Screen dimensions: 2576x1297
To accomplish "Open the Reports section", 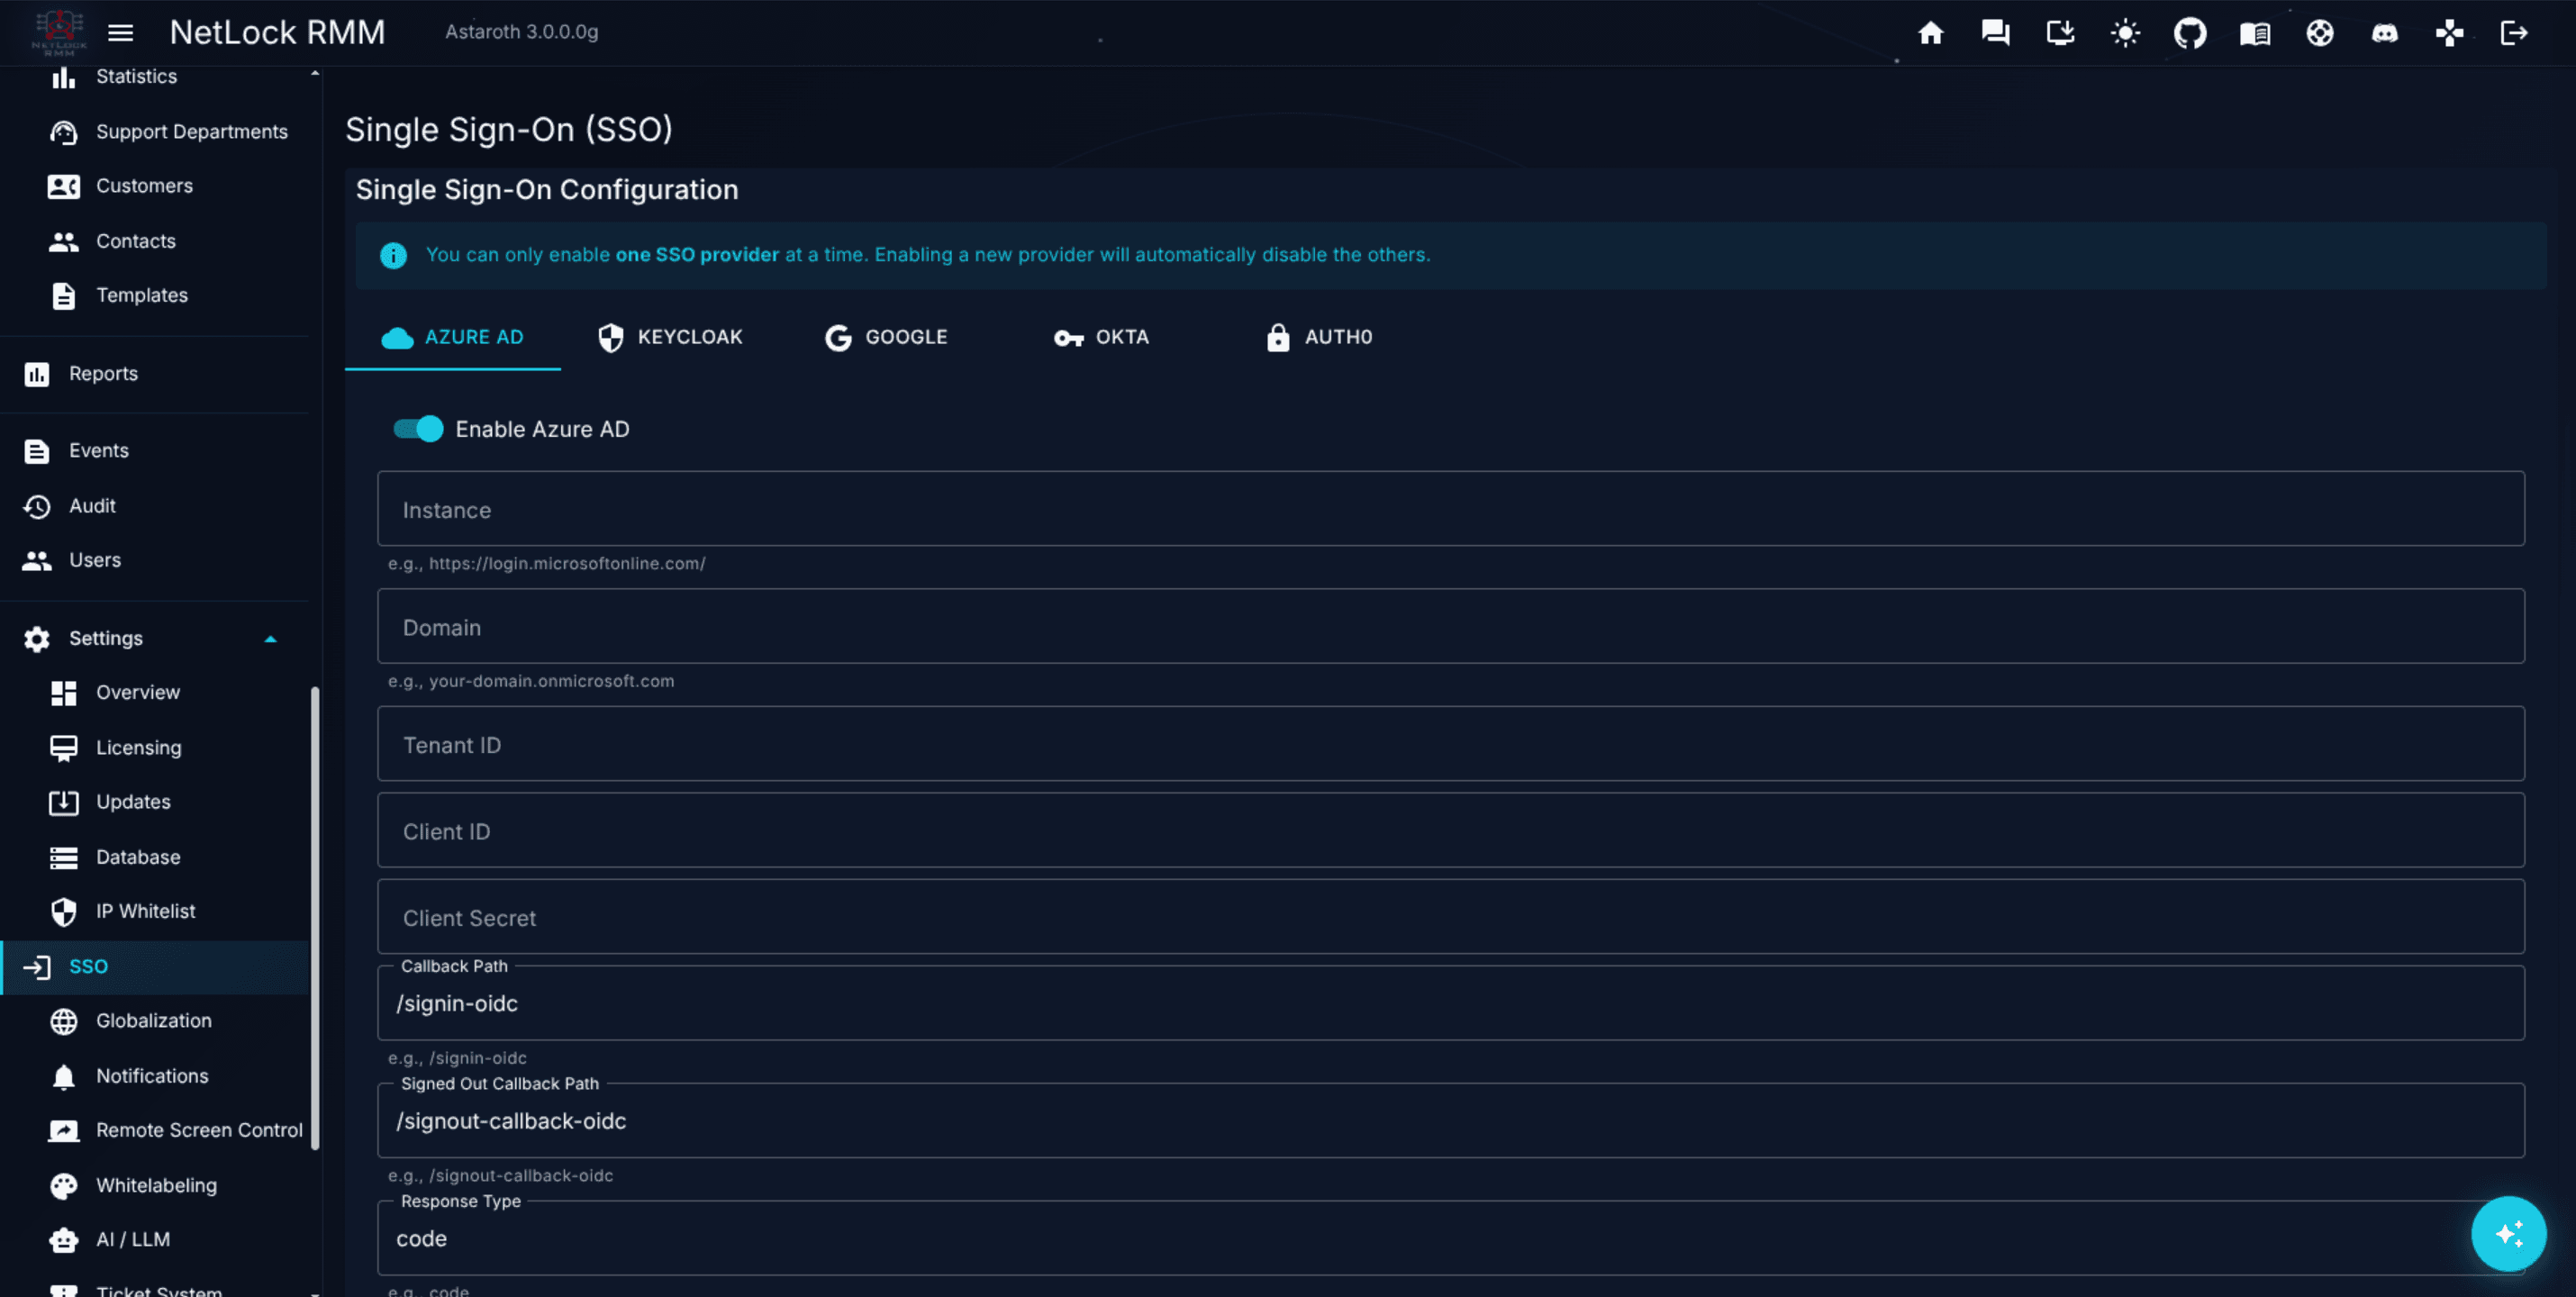I will tap(102, 374).
